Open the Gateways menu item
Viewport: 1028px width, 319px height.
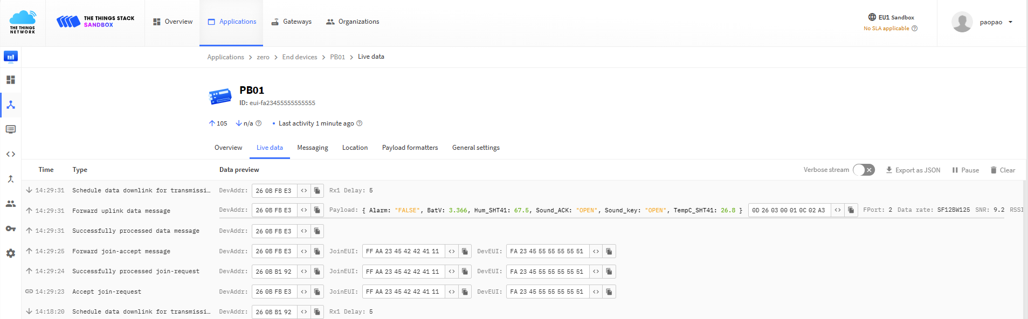coord(291,22)
